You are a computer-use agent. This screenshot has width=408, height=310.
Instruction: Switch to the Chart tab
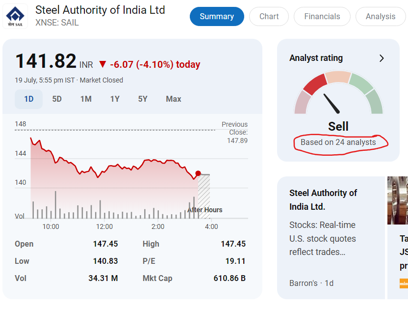[x=269, y=17]
